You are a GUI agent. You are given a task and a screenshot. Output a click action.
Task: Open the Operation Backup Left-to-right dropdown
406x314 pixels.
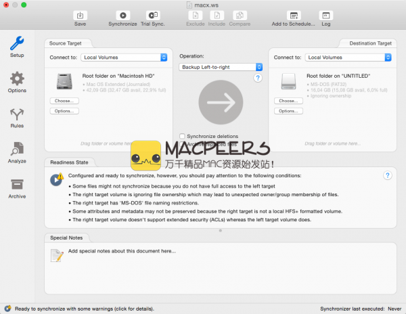[221, 67]
